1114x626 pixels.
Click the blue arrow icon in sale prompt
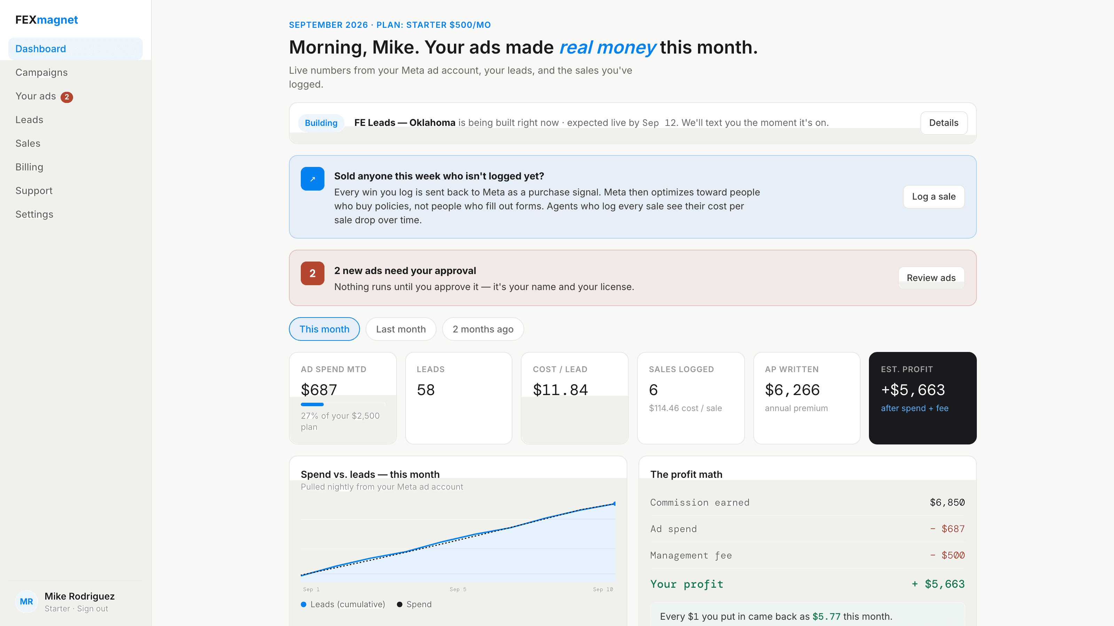pyautogui.click(x=312, y=179)
